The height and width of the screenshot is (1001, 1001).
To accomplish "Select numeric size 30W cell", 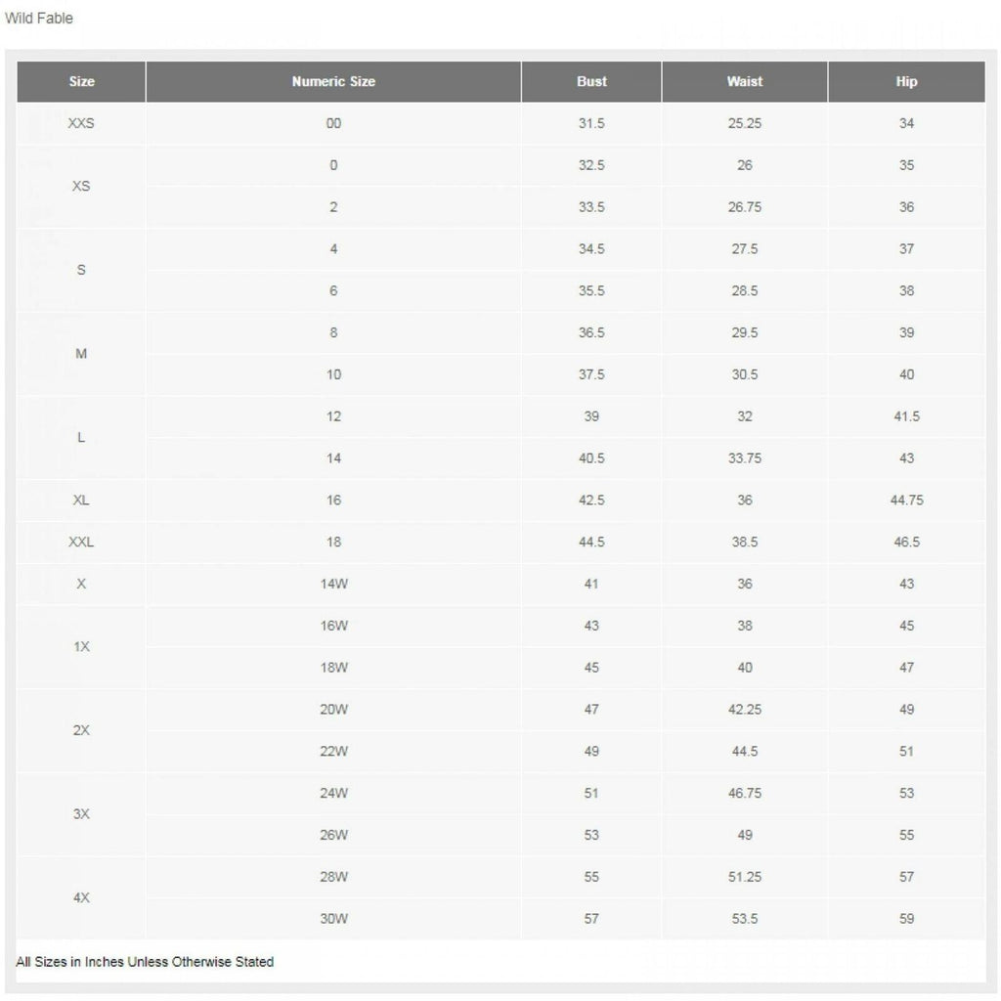I will click(333, 919).
